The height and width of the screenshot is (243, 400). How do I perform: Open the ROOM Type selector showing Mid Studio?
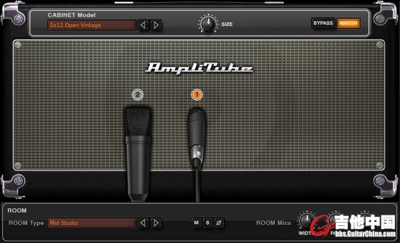click(92, 222)
